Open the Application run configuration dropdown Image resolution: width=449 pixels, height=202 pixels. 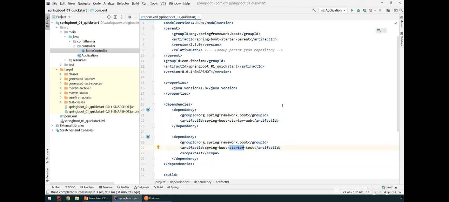coord(333,11)
